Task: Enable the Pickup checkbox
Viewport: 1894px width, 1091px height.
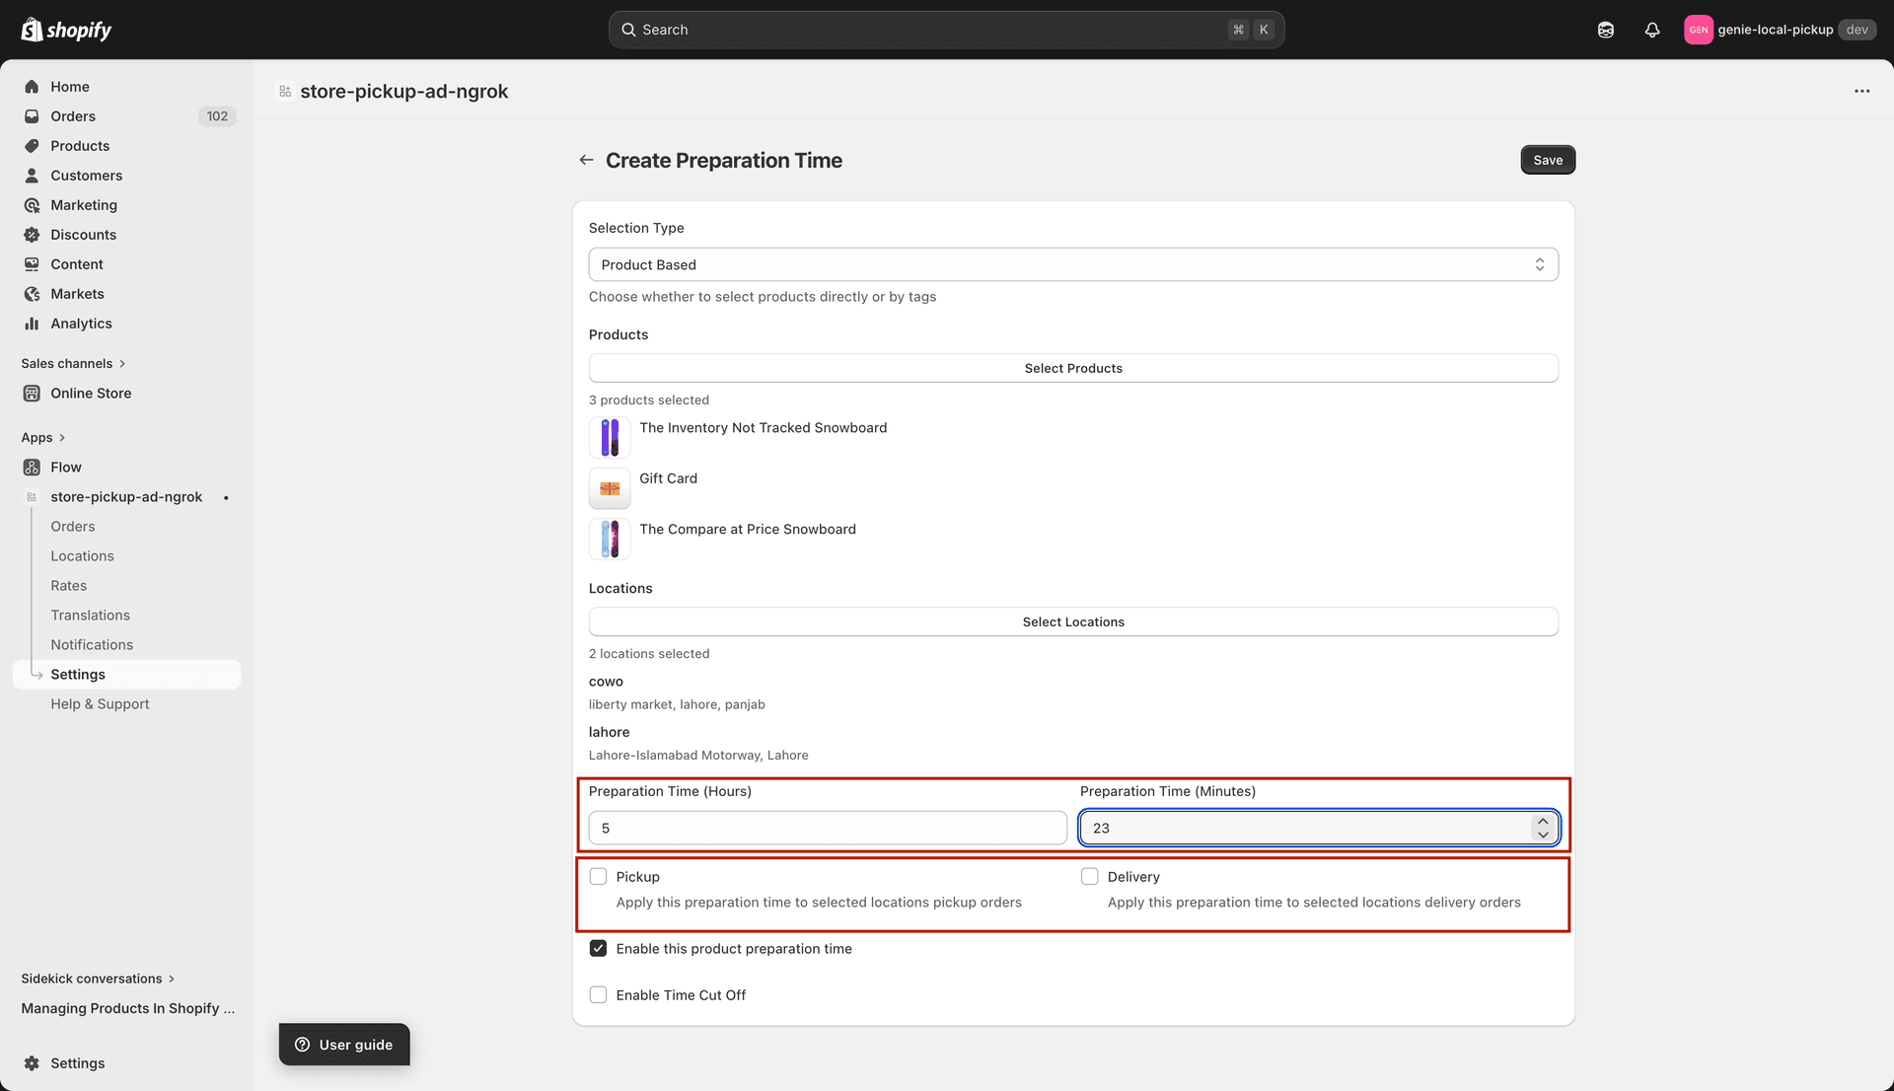Action: pos(598,876)
